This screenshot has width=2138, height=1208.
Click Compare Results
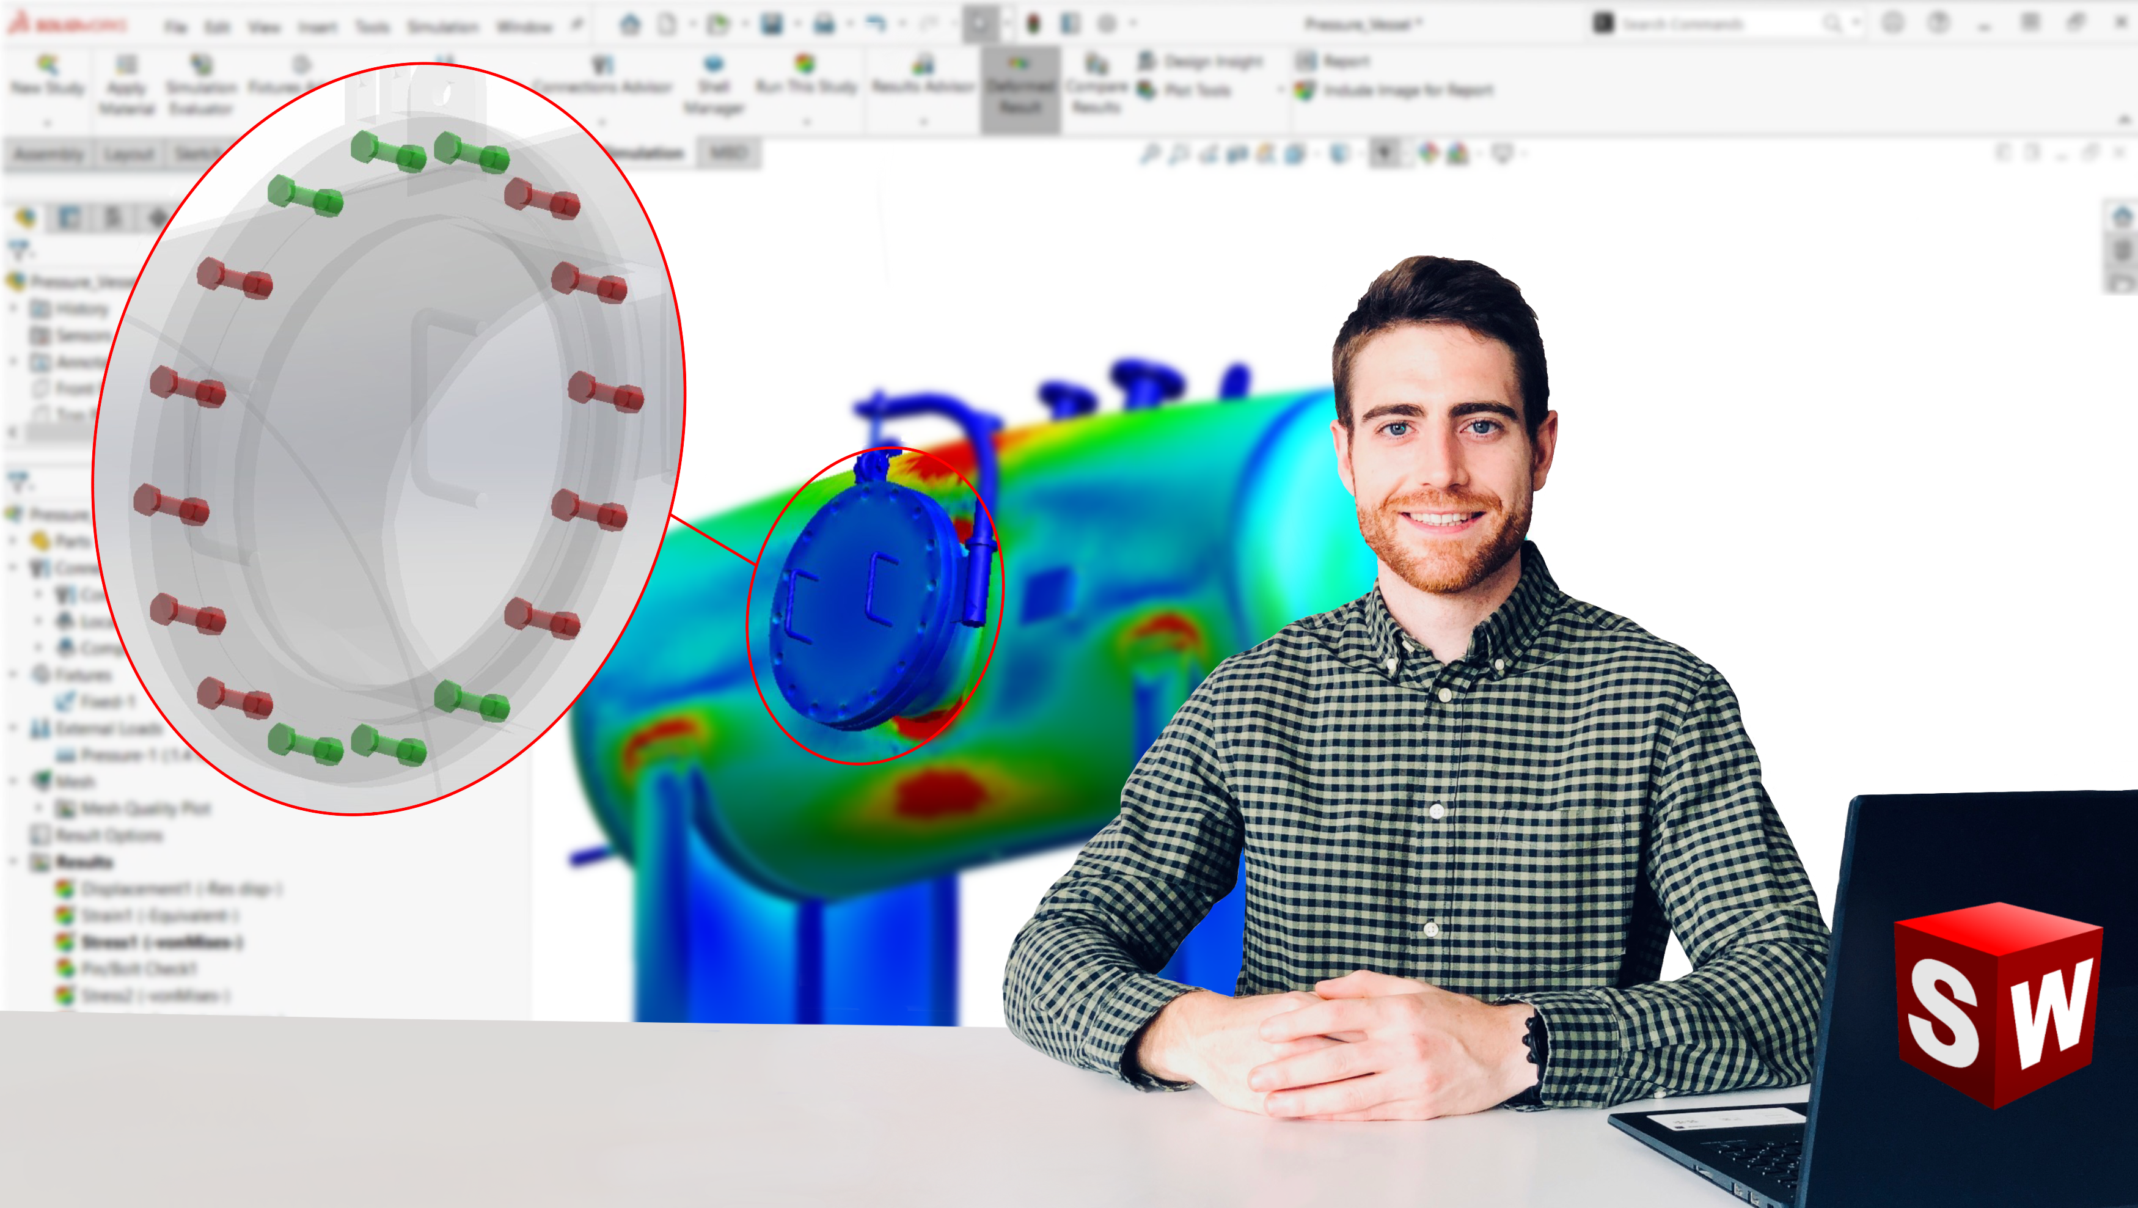pyautogui.click(x=1096, y=85)
